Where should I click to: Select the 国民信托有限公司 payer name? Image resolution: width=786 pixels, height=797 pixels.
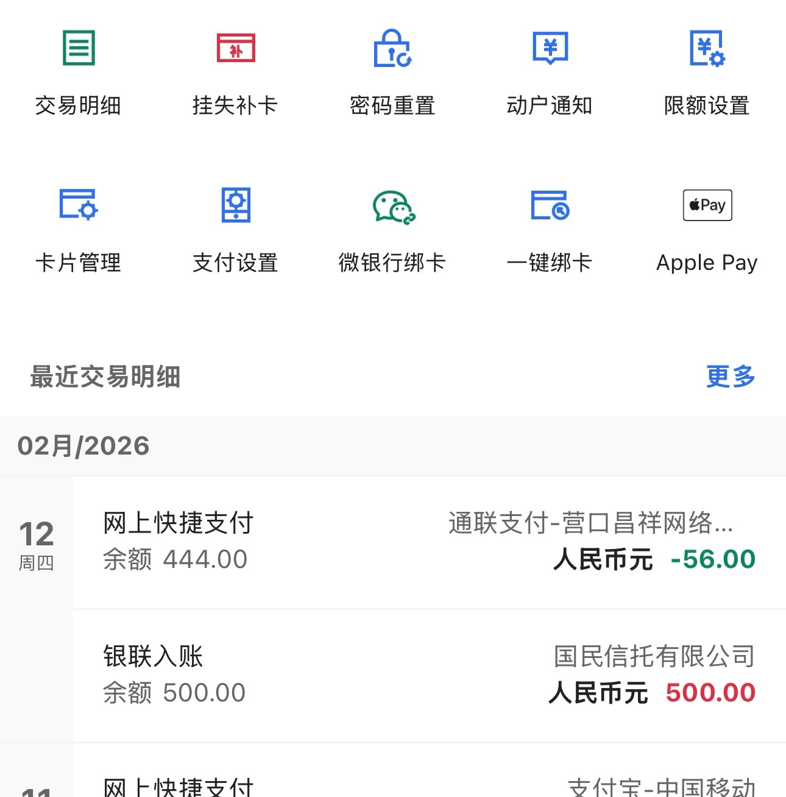tap(654, 657)
